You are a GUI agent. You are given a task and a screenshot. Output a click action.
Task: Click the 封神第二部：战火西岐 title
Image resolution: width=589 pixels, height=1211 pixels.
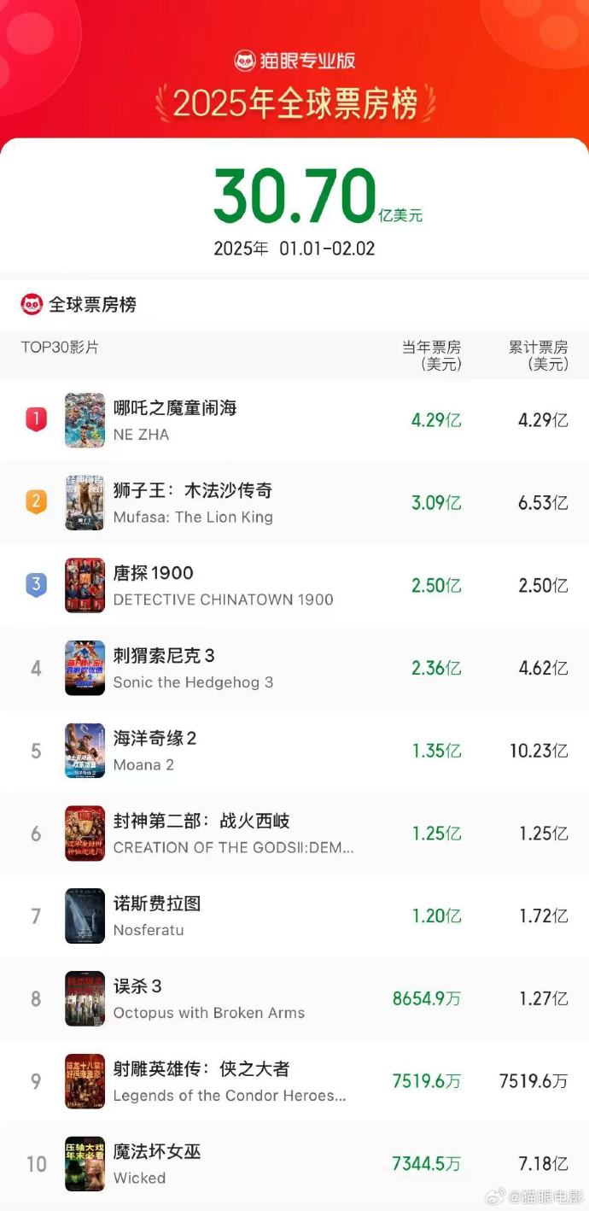pyautogui.click(x=201, y=821)
